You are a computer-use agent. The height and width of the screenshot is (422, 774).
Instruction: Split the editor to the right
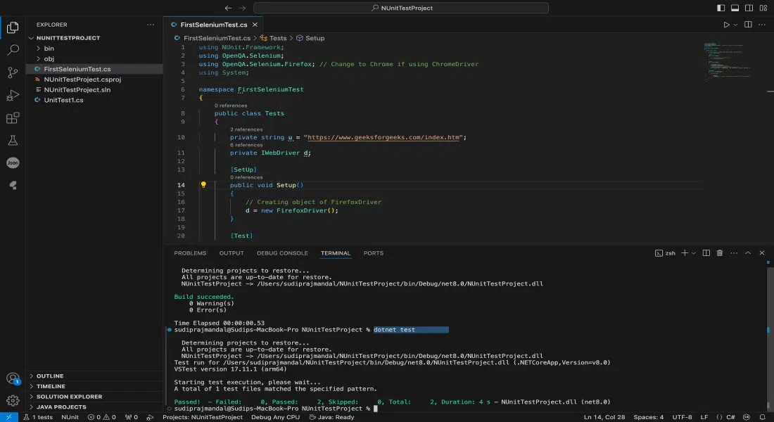point(747,25)
